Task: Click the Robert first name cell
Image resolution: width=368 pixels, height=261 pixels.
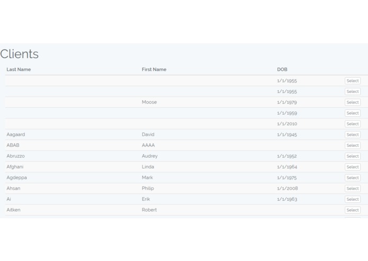Action: point(149,210)
